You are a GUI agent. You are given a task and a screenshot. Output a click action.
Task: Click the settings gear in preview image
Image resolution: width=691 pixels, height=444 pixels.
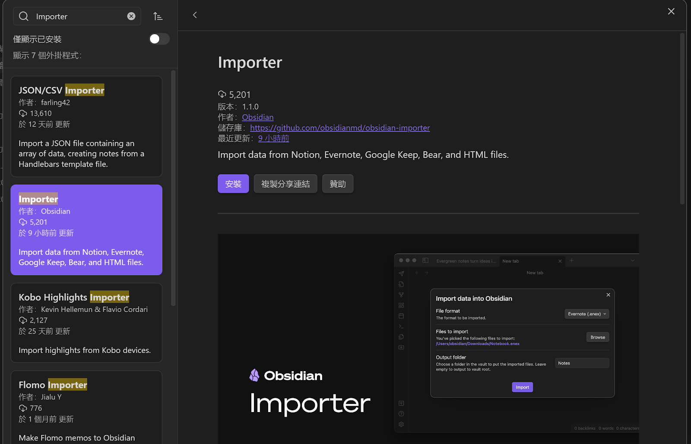[401, 424]
